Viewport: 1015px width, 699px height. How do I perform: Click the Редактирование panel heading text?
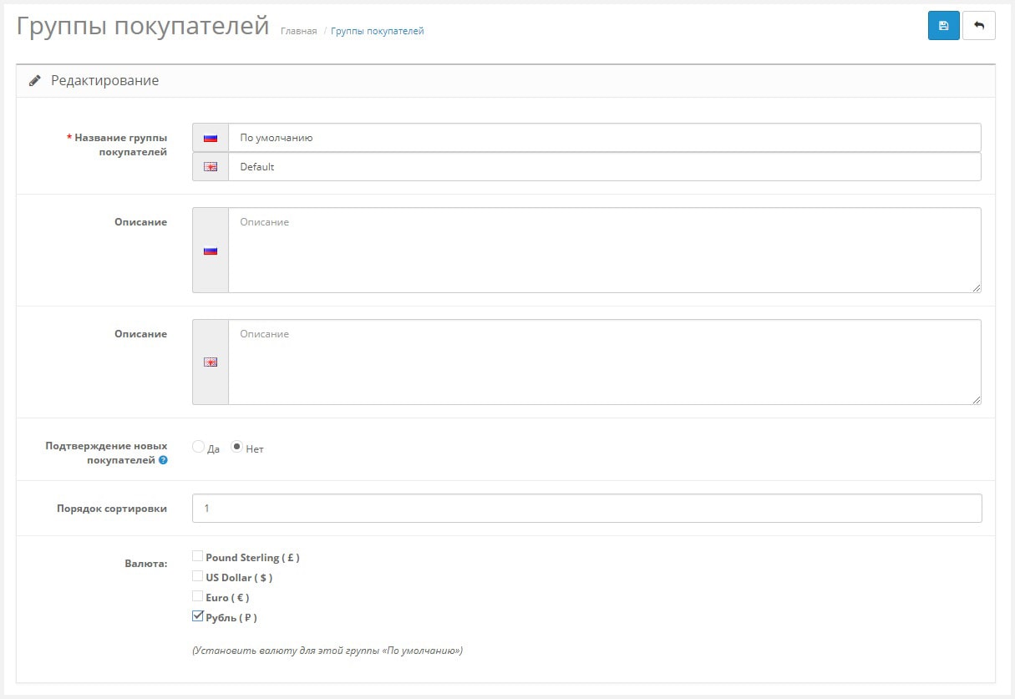105,81
